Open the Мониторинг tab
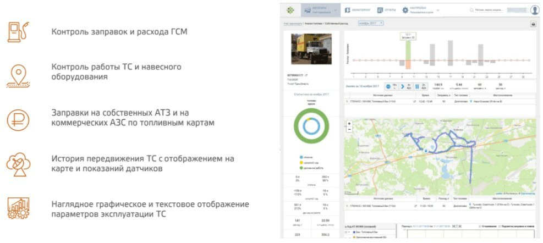Viewport: 543px width, 243px height. coord(358,10)
